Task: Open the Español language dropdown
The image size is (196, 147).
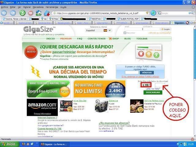Action: 99,30
